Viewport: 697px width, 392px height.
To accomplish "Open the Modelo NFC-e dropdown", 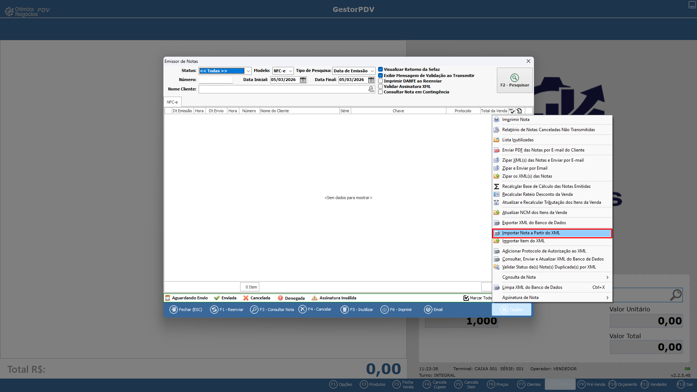I will click(x=290, y=71).
